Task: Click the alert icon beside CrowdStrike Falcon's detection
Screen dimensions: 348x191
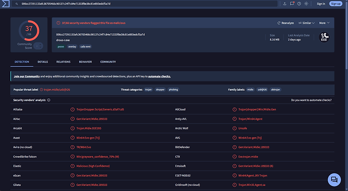Action: pyautogui.click(x=72, y=157)
